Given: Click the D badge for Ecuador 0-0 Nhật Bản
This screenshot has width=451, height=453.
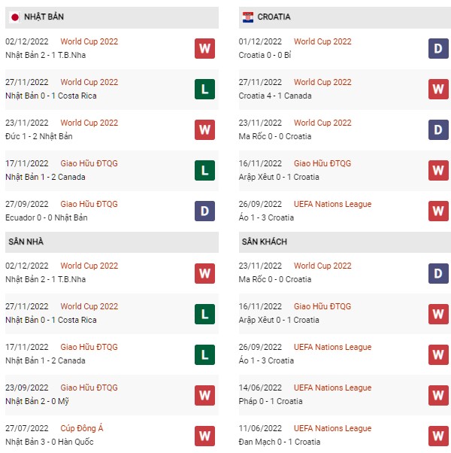Looking at the screenshot, I should (204, 211).
